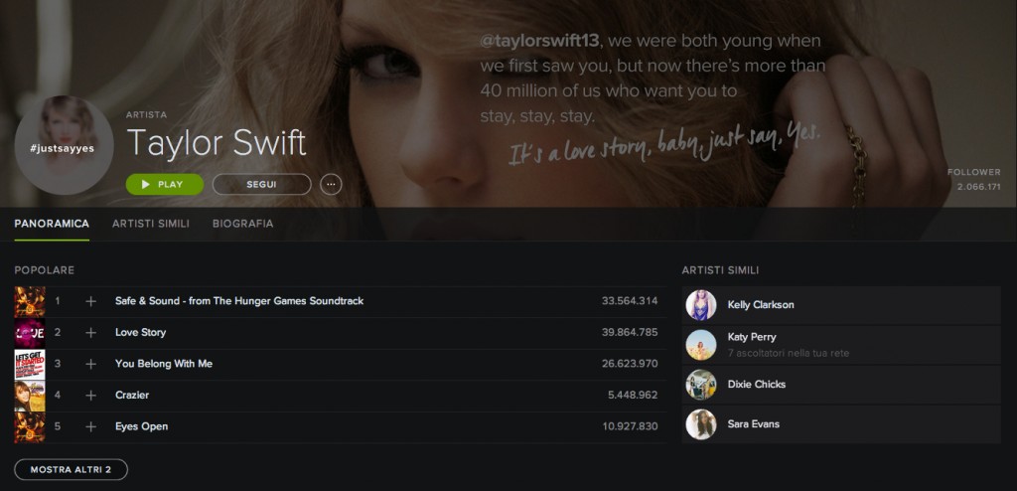1017x491 pixels.
Task: Go to Sara Evans artist page
Action: tap(754, 424)
